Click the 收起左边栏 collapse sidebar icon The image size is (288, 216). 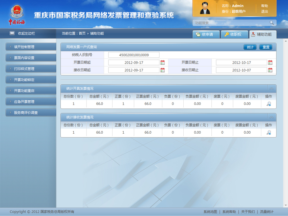pos(12,33)
